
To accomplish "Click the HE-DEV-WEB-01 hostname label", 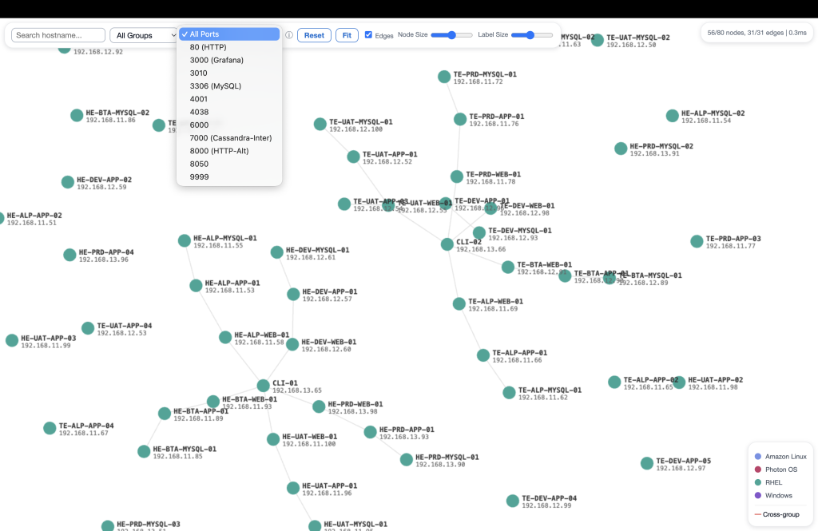I will [329, 343].
